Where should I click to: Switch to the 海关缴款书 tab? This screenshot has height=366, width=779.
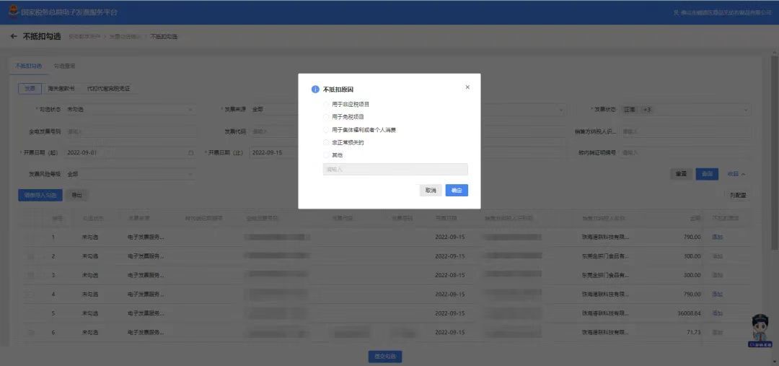pos(61,89)
